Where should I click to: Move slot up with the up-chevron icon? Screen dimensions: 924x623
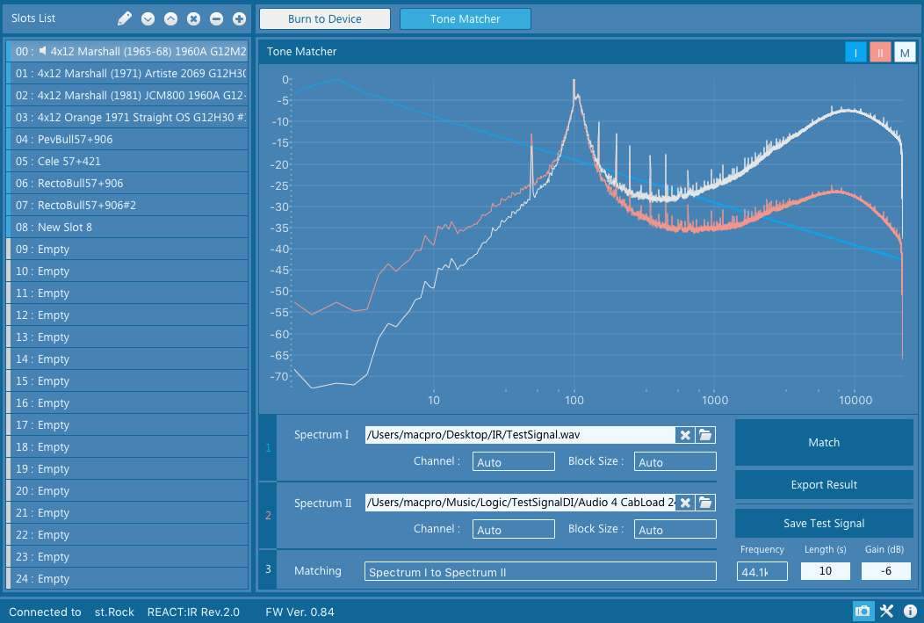pyautogui.click(x=170, y=18)
